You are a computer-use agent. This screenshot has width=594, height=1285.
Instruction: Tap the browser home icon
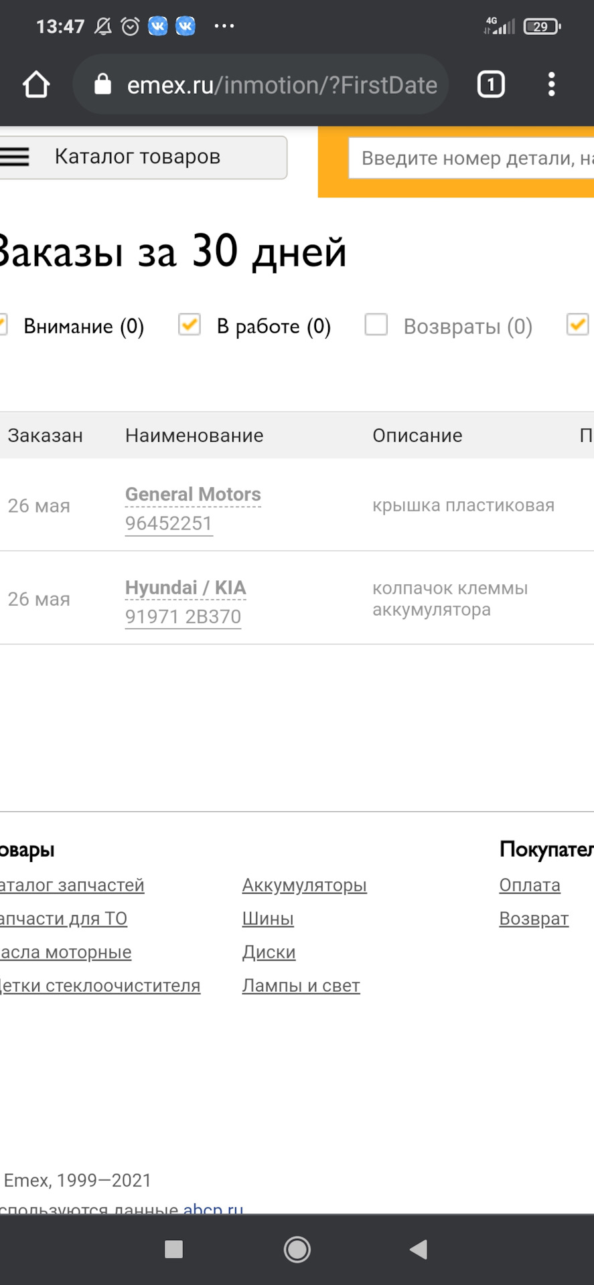36,85
